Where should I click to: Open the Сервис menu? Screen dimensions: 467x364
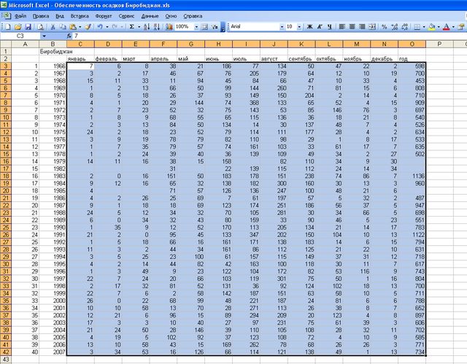(126, 16)
